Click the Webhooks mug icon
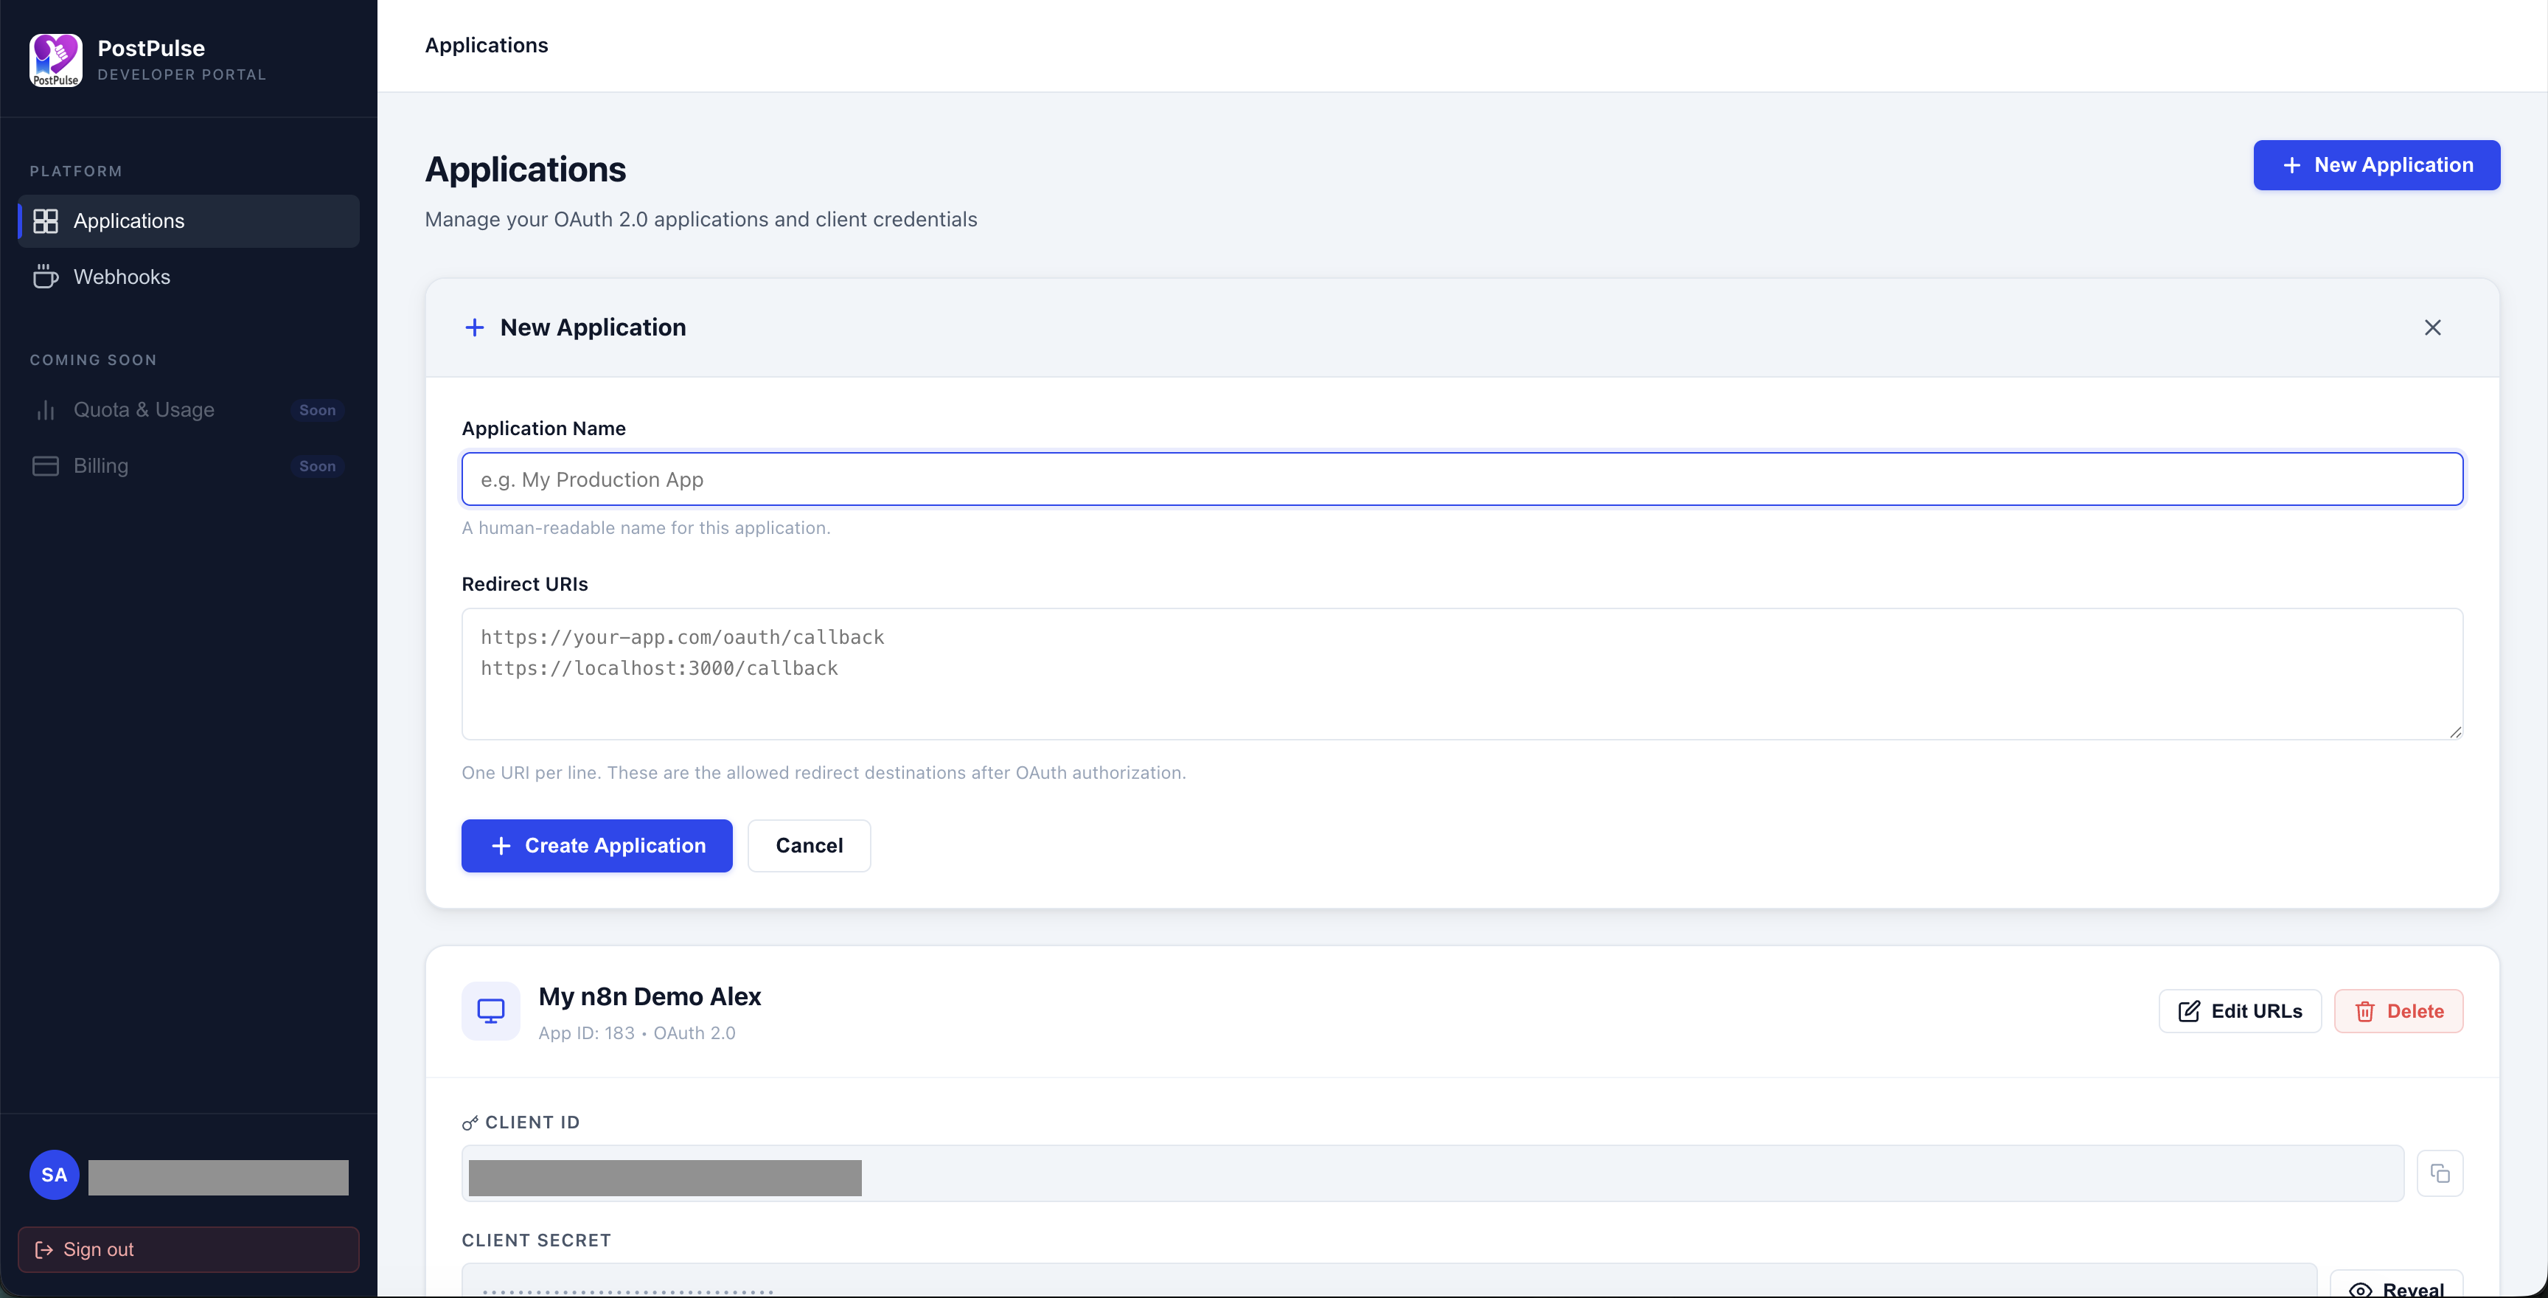Image resolution: width=2548 pixels, height=1298 pixels. [46, 277]
